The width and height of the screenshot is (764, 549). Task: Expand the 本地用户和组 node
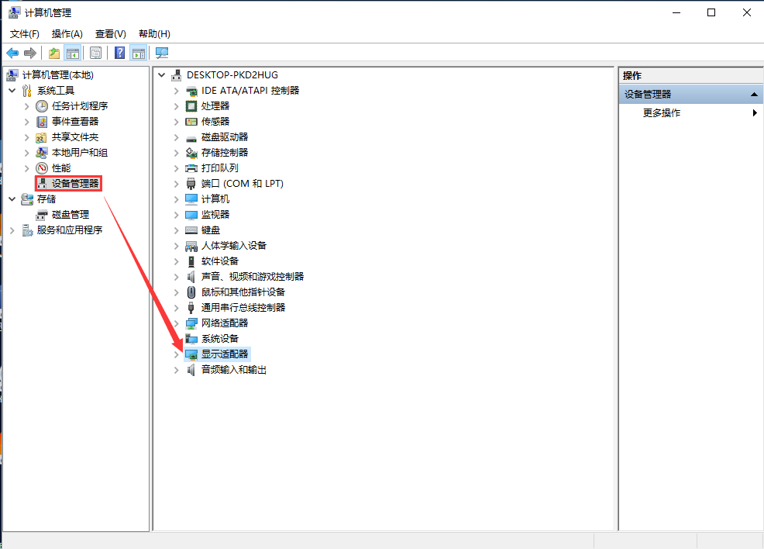tap(27, 153)
